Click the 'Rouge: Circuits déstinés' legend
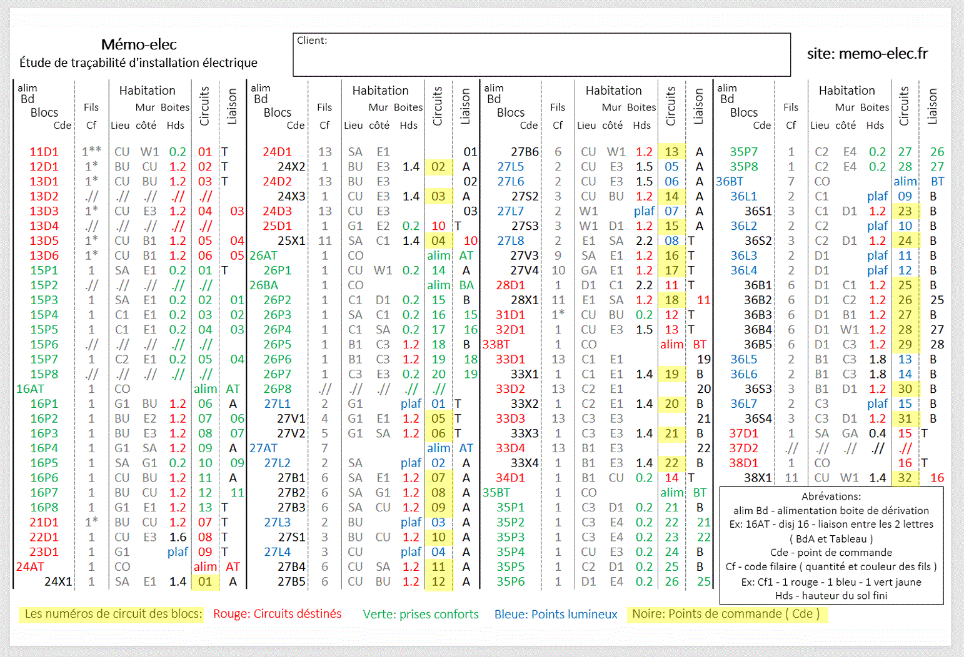964x657 pixels. coord(278,614)
